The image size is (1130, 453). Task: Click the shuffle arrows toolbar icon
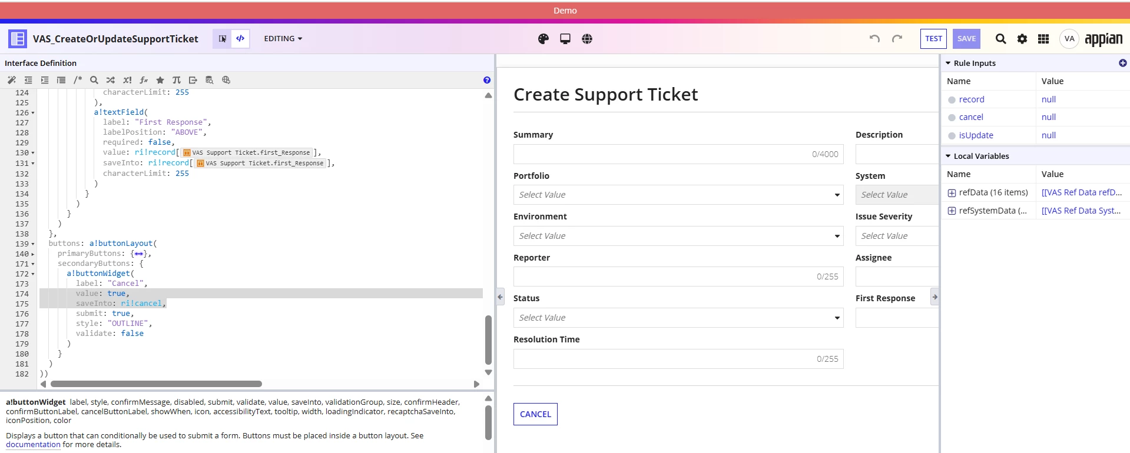(111, 80)
